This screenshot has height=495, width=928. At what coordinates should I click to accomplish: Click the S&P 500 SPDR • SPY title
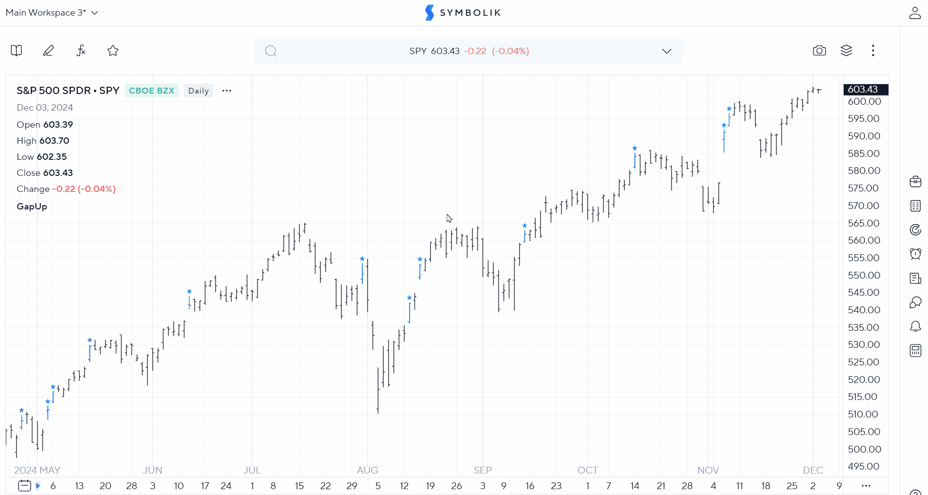coord(68,91)
